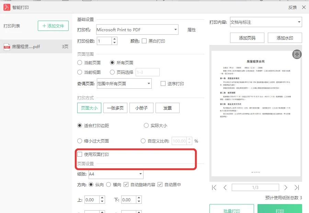Screen dimensions: 309x213
Task: Select 自定义比例 radio option
Action: click(x=143, y=141)
